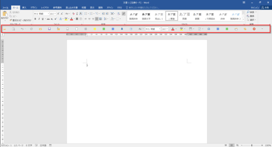Toggle Italic formatting in the ribbon
The width and height of the screenshot is (272, 147).
[39, 19]
